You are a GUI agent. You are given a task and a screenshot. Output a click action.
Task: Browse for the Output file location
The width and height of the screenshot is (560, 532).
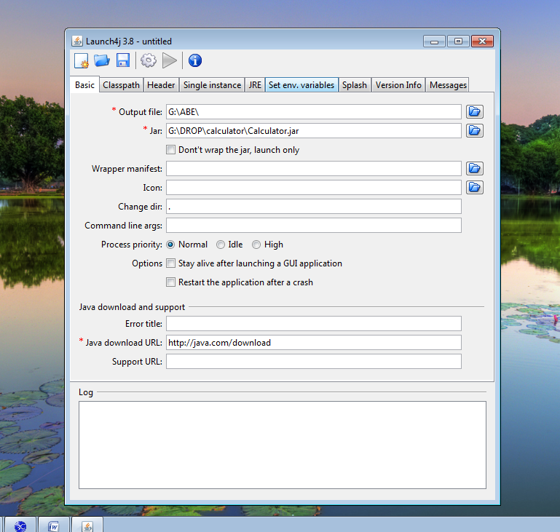point(475,111)
